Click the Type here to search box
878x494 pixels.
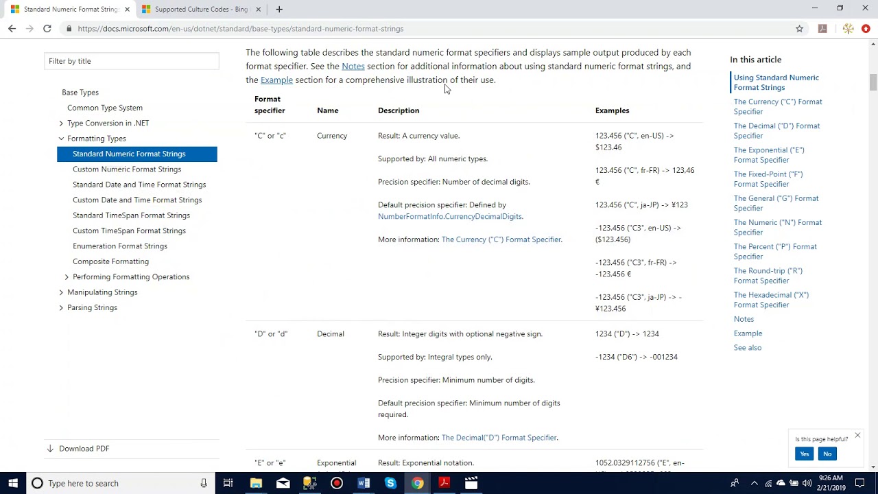121,483
